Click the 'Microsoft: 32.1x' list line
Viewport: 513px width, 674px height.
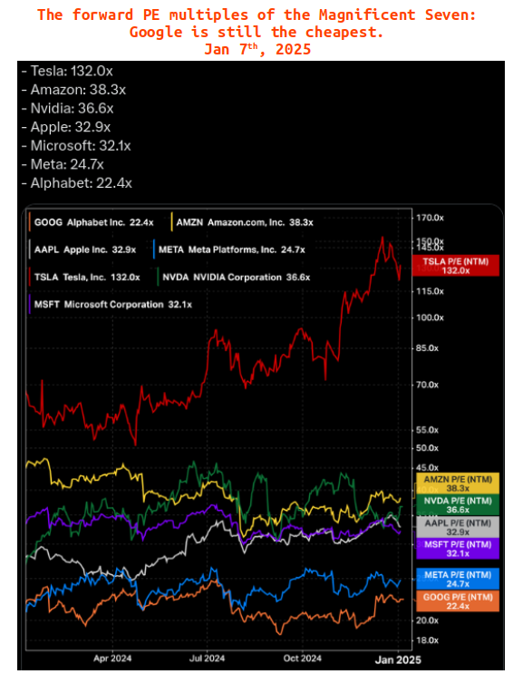[76, 146]
